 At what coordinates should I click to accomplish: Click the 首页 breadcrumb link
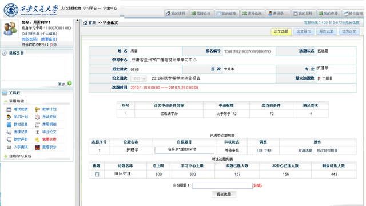tap(92, 23)
